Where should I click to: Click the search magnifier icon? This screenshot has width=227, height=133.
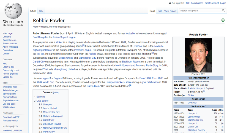pyautogui.click(x=223, y=10)
